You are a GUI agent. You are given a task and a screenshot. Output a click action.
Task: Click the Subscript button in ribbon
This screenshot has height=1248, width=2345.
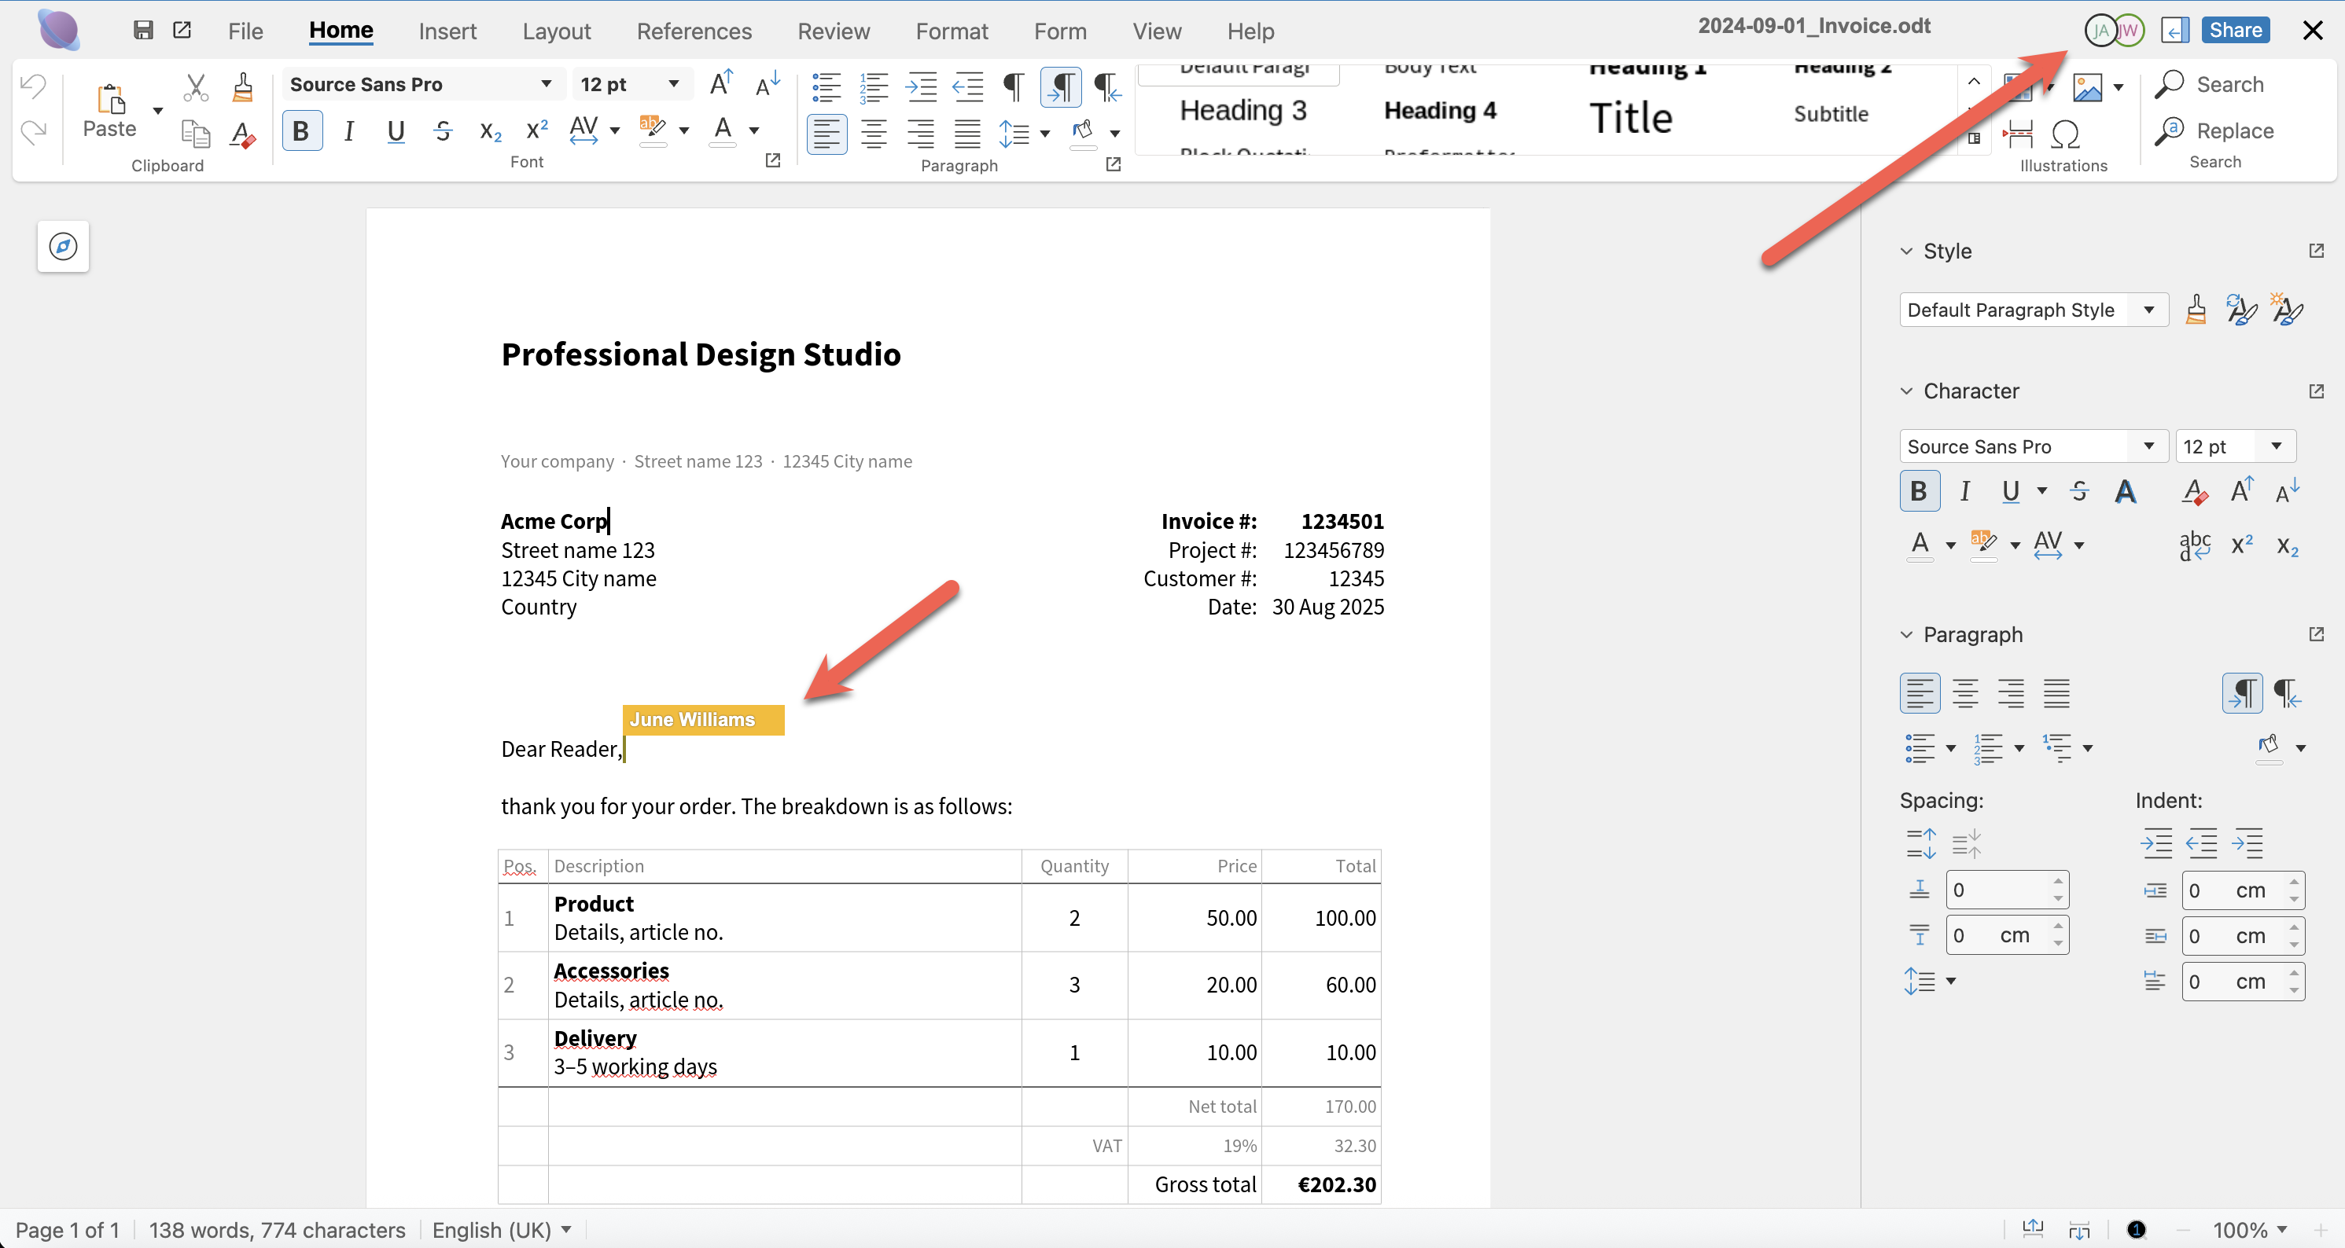[x=490, y=131]
